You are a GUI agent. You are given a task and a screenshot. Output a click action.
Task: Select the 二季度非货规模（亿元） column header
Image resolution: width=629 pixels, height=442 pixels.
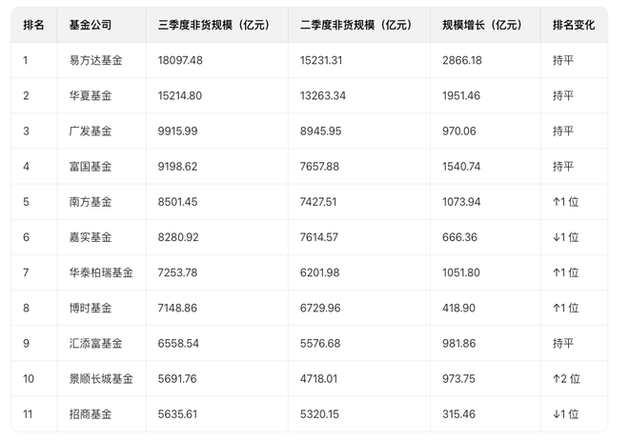coord(355,25)
